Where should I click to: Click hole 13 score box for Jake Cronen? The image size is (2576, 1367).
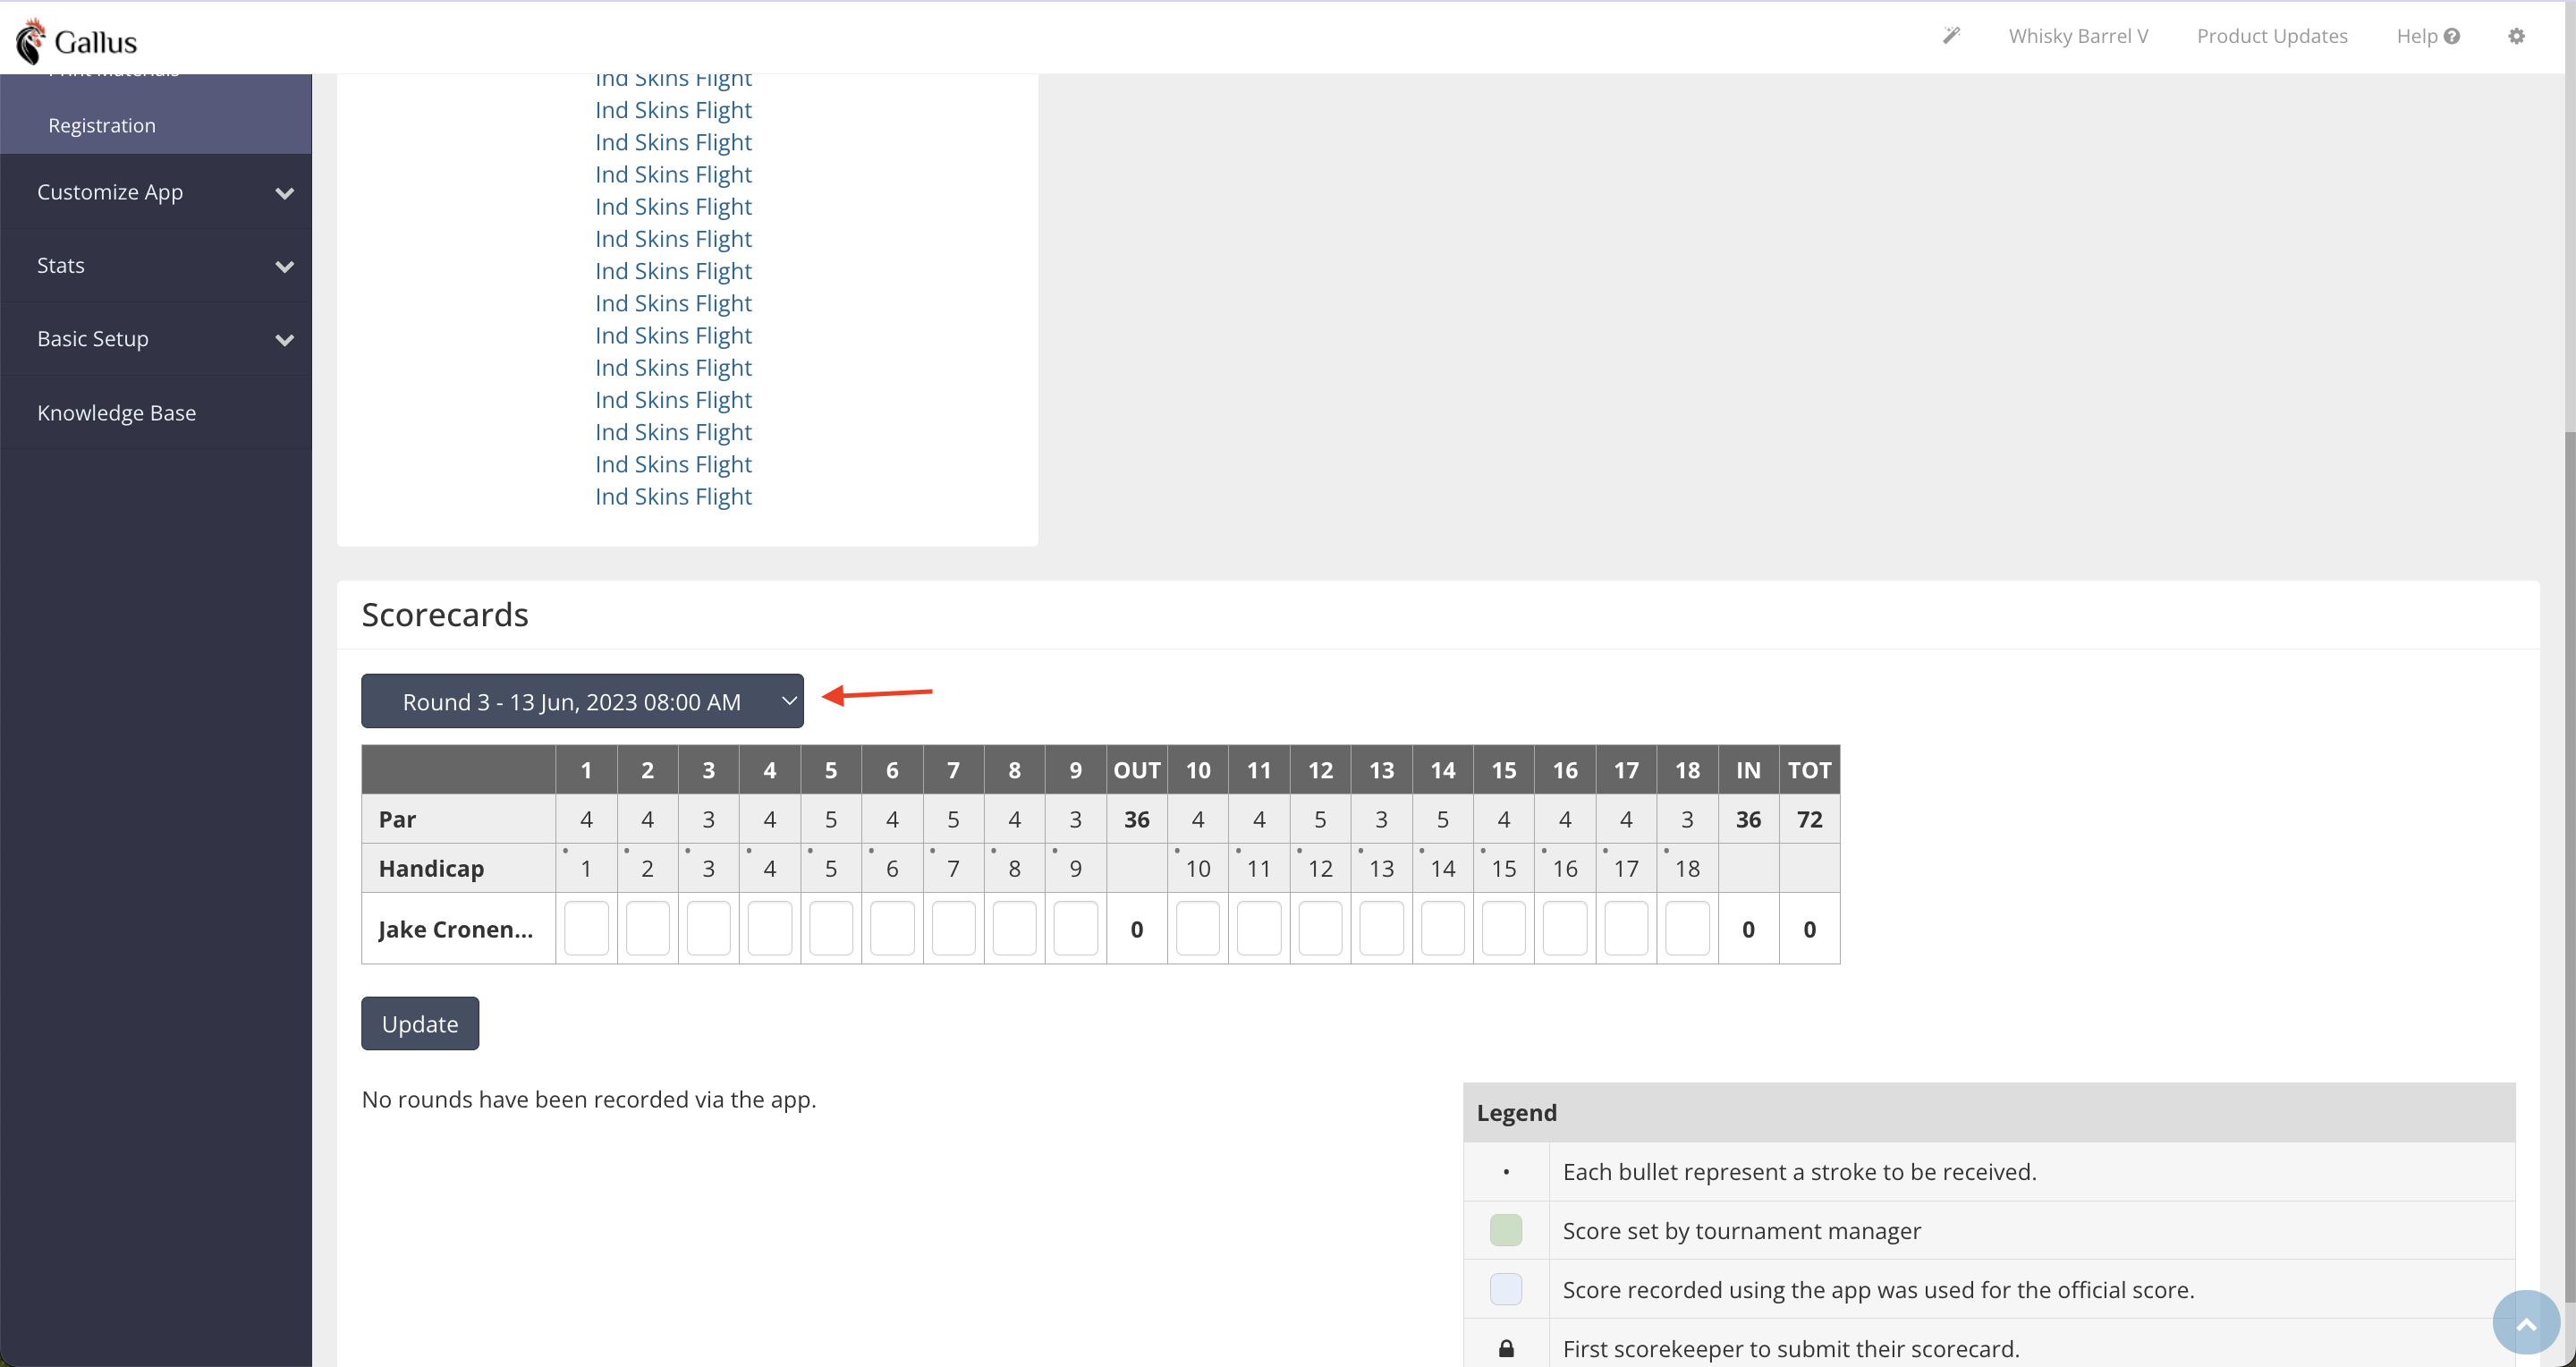click(1381, 928)
